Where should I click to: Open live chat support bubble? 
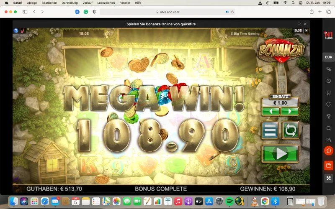[x=329, y=151]
